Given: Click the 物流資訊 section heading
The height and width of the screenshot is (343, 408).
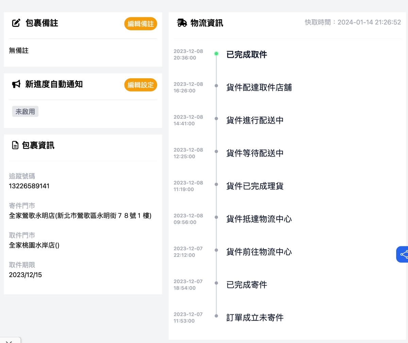Looking at the screenshot, I should coord(207,23).
